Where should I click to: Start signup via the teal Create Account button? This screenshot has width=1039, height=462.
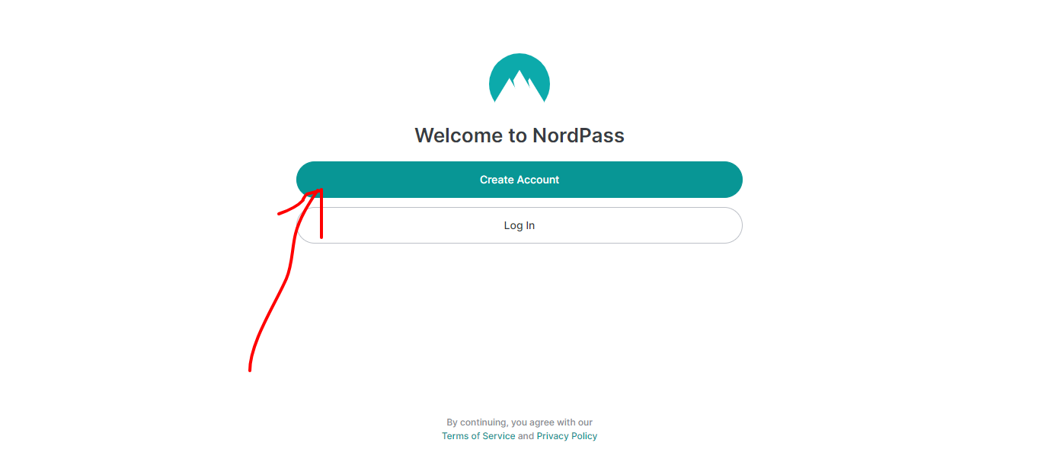pos(519,180)
